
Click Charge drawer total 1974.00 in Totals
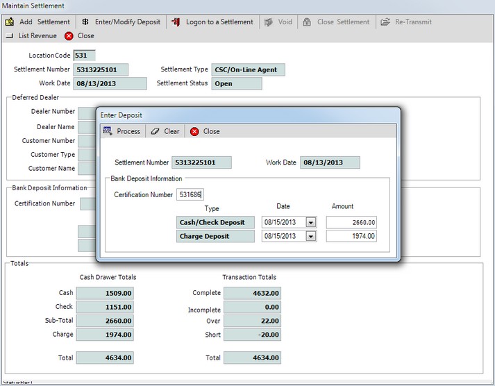pyautogui.click(x=105, y=335)
